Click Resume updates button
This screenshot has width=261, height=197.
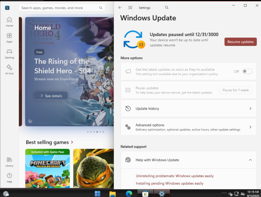pos(241,42)
